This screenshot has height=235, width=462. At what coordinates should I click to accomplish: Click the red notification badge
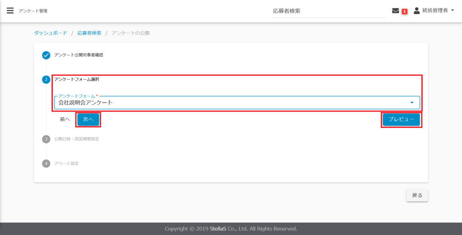tap(404, 11)
